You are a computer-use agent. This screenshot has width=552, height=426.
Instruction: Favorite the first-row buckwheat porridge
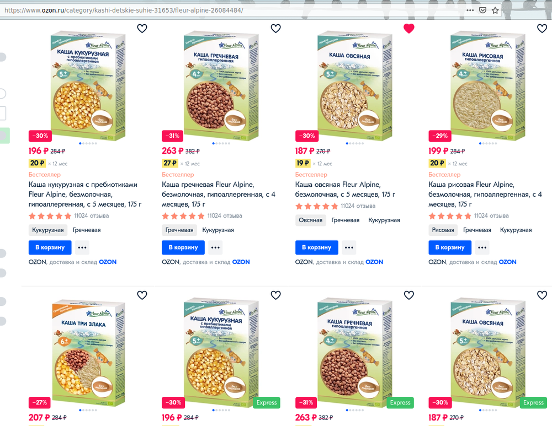click(275, 29)
